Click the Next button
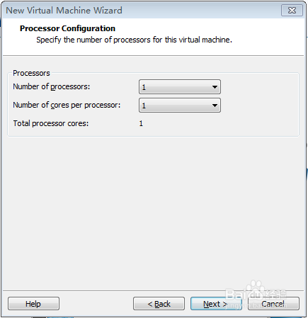This screenshot has width=308, height=318. coord(216,304)
